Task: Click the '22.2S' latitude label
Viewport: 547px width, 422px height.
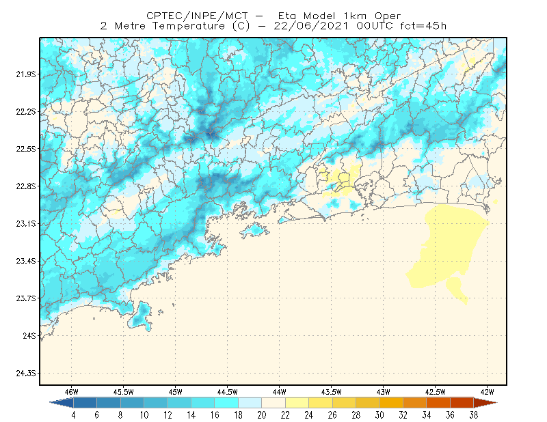Action: 26,111
